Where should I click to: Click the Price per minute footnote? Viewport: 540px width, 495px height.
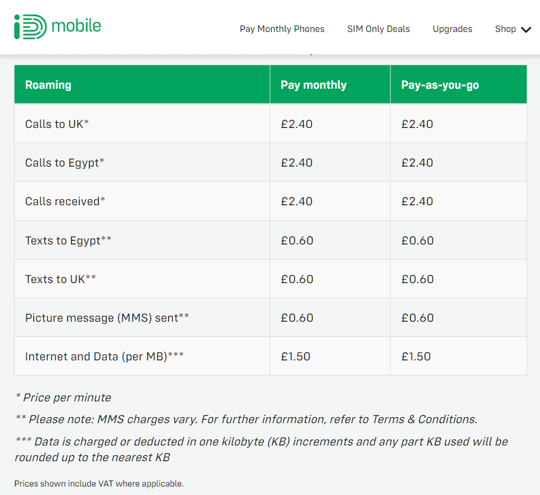click(x=63, y=398)
